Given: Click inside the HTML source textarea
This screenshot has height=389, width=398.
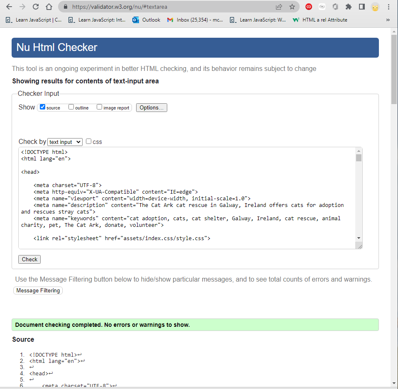Looking at the screenshot, I should (187, 198).
